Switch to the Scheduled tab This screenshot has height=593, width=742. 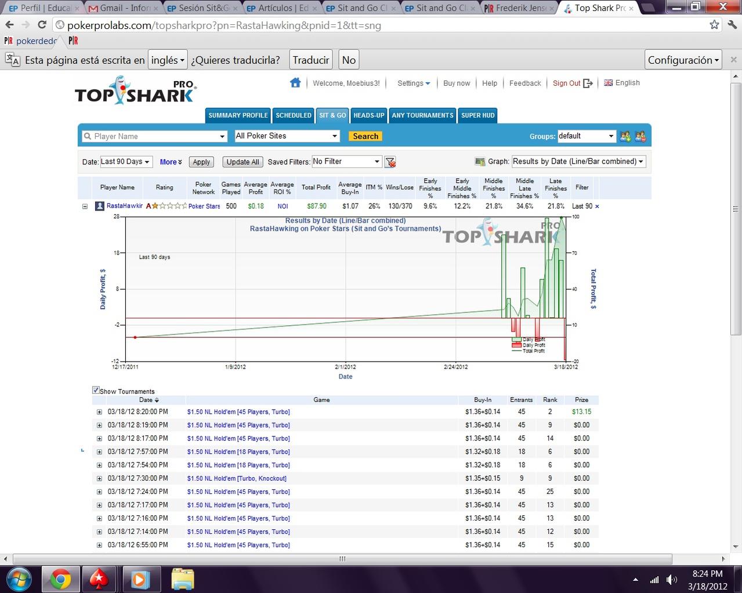pos(294,115)
